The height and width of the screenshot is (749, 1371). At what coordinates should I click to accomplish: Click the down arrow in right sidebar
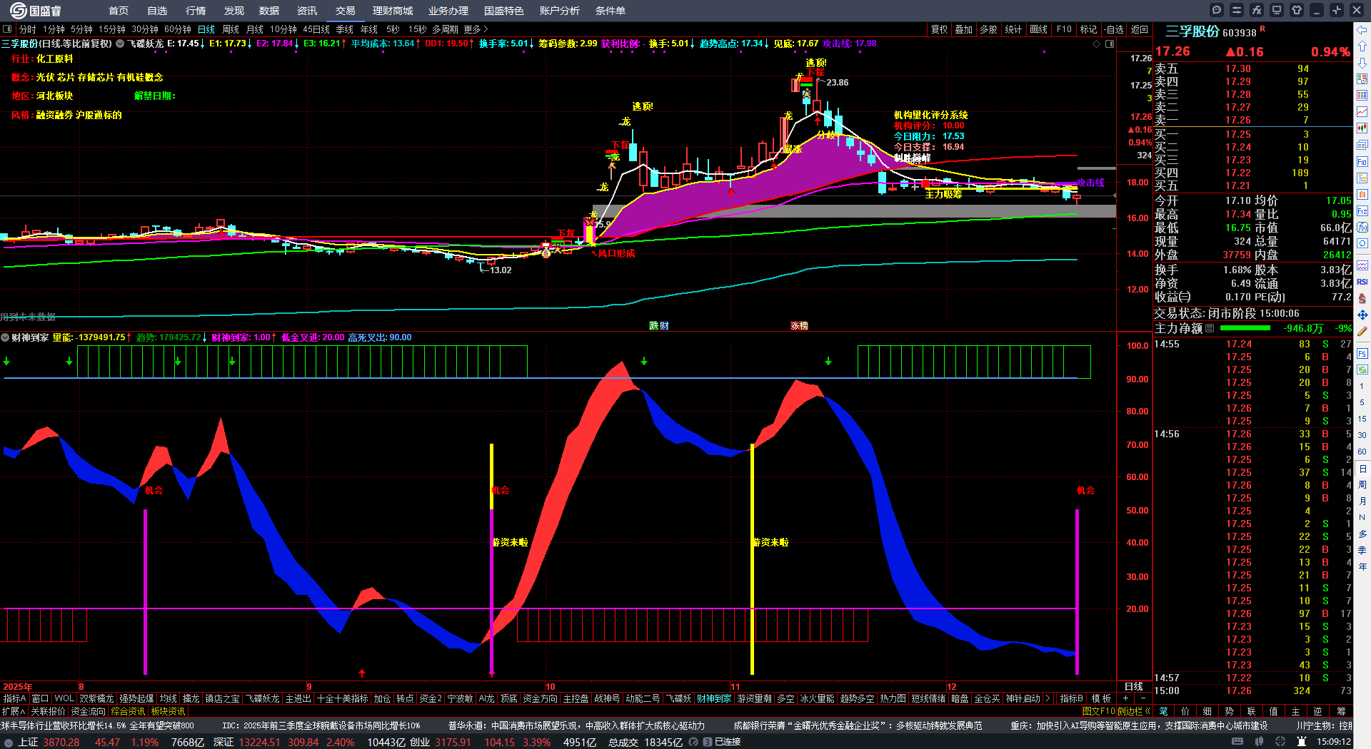(x=1362, y=63)
